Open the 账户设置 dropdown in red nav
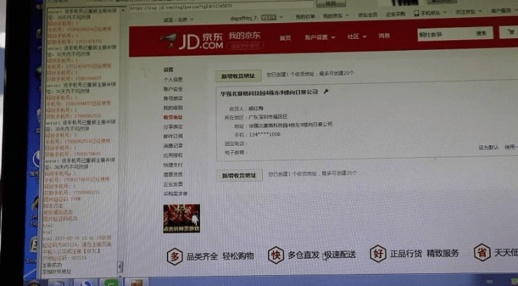This screenshot has width=518, height=286. (320, 37)
